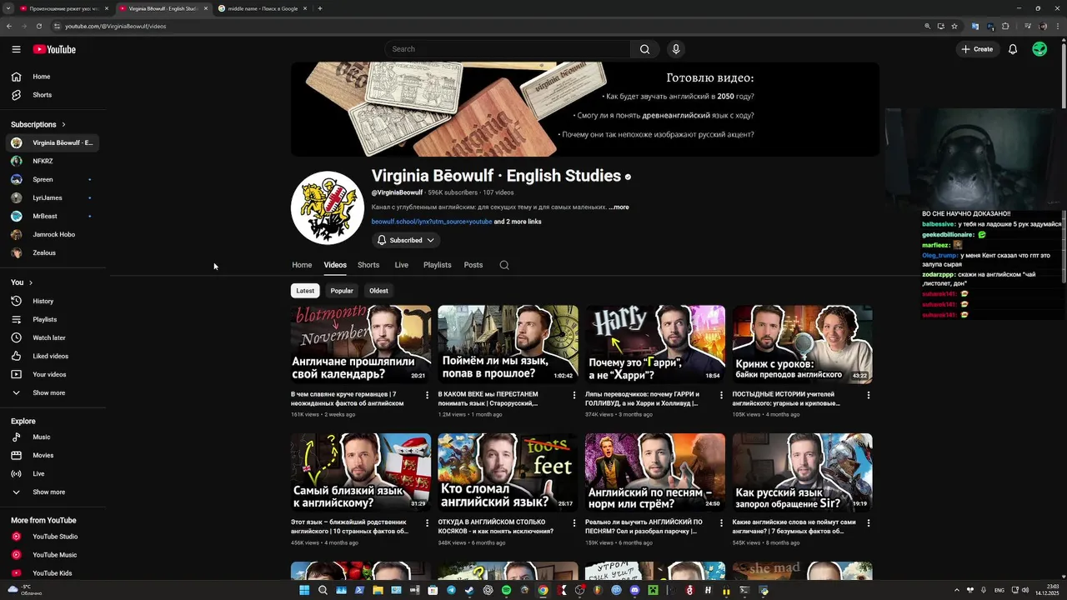Open the channel Videos tab

coord(335,265)
